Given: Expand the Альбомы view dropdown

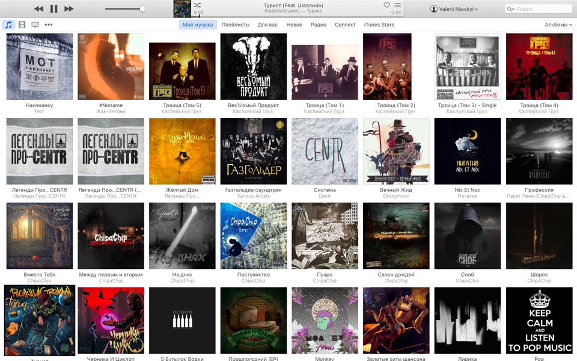Looking at the screenshot, I should pos(558,25).
